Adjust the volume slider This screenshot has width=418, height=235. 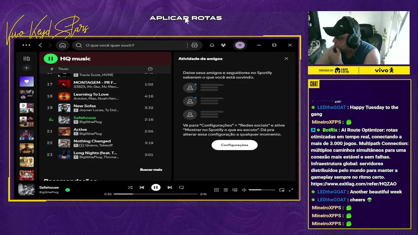(262, 190)
